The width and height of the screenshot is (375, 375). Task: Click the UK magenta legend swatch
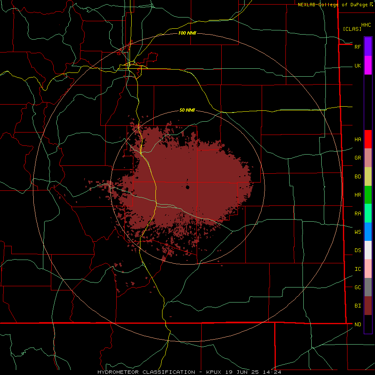click(x=368, y=65)
